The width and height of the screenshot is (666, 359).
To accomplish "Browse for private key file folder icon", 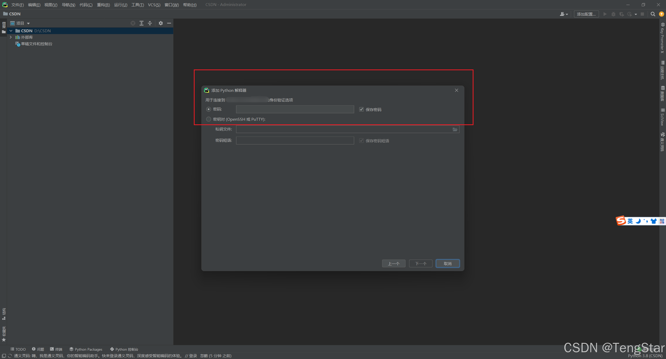I will (455, 129).
